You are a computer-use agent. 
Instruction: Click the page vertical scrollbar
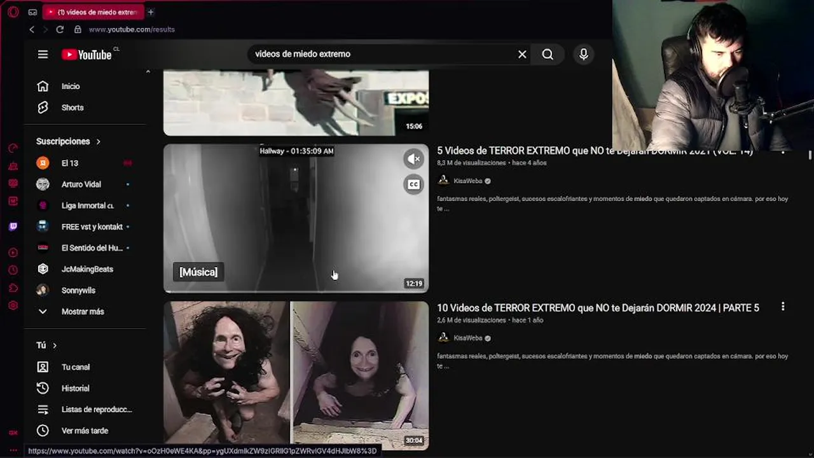(x=810, y=155)
